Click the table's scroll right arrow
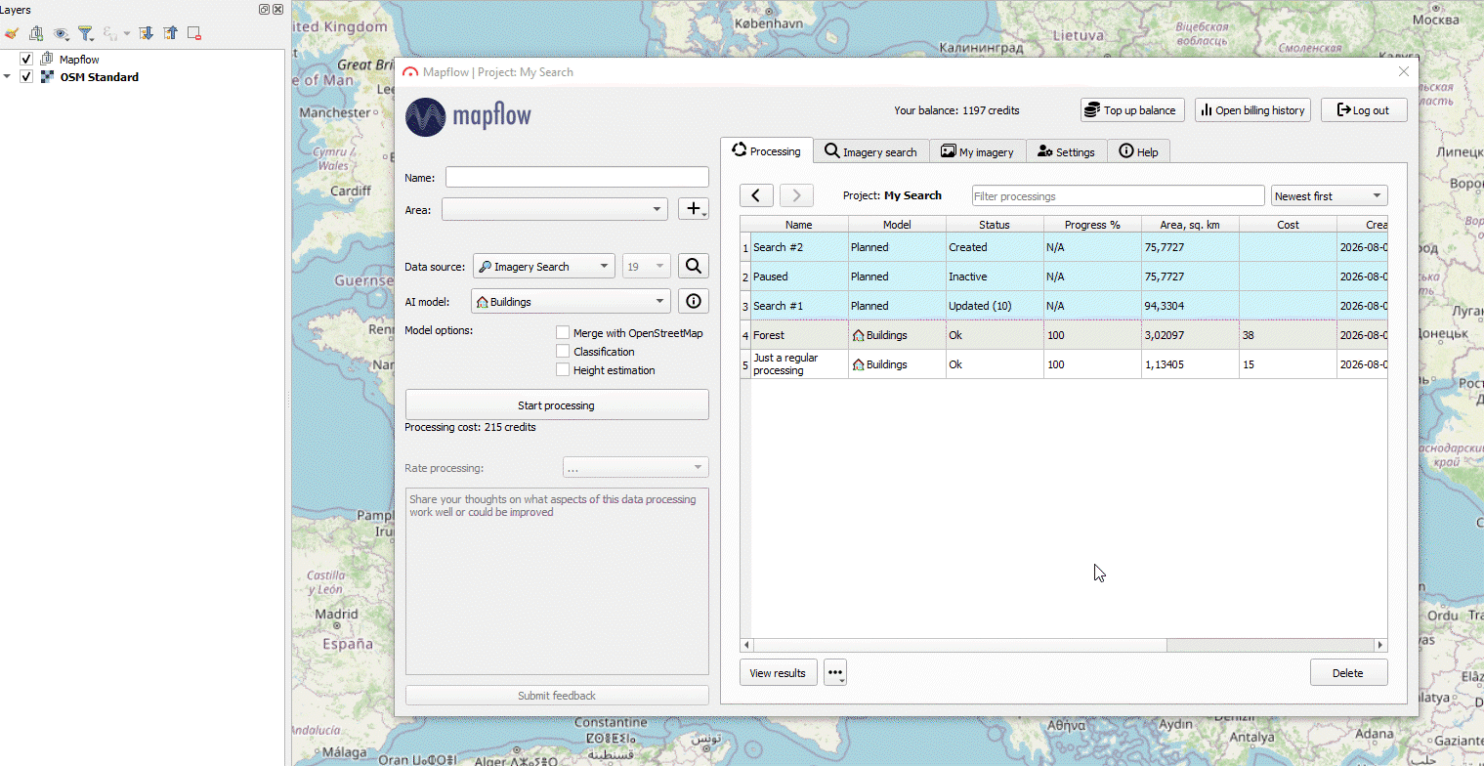This screenshot has width=1484, height=766. [x=1380, y=645]
